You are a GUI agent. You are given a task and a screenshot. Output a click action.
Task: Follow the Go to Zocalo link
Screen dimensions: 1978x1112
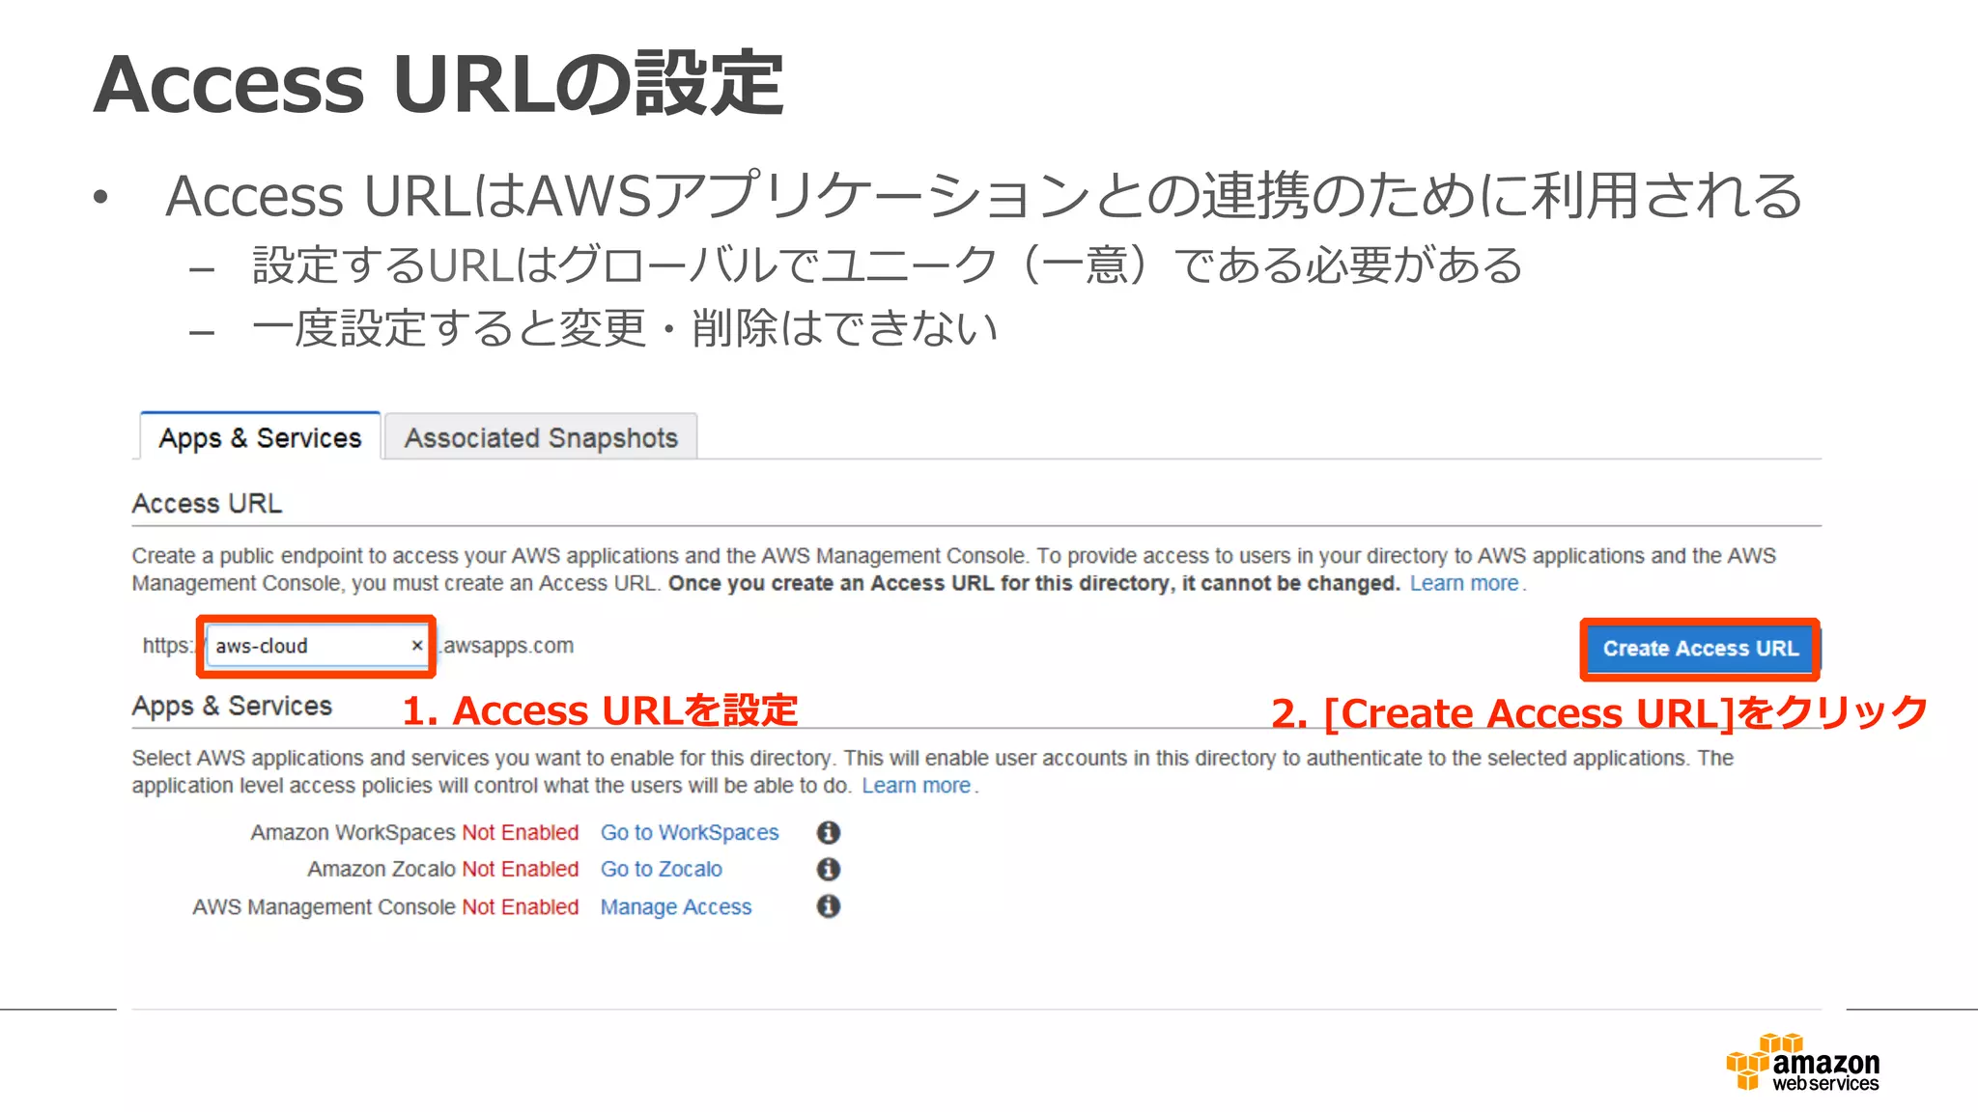point(662,869)
